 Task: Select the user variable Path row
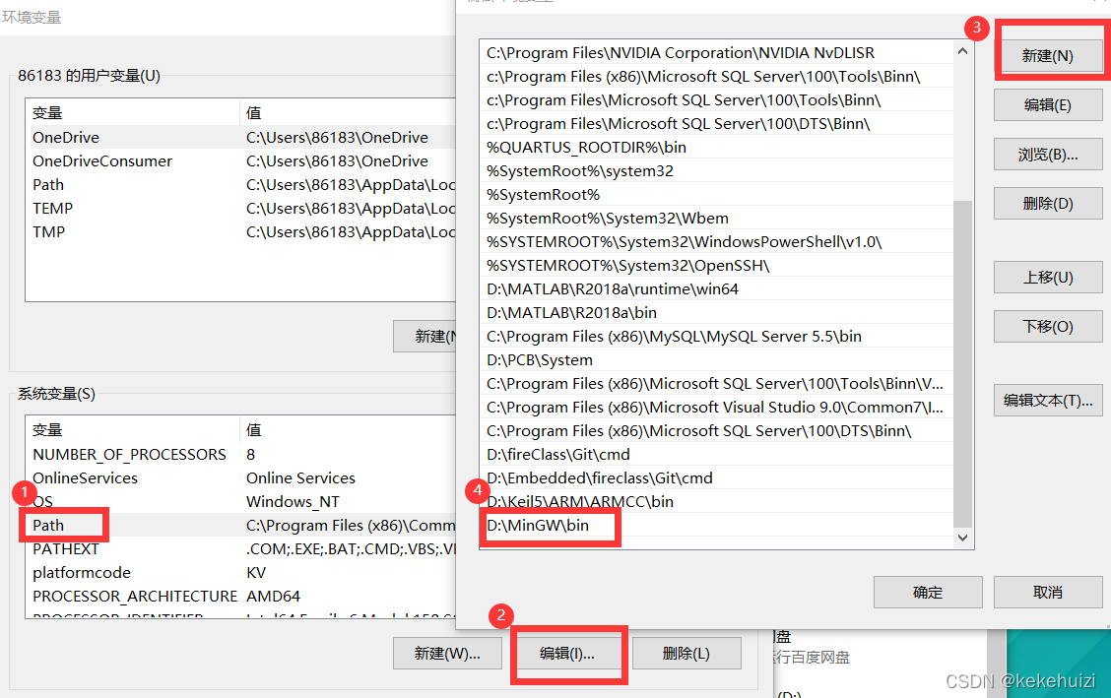[x=241, y=185]
